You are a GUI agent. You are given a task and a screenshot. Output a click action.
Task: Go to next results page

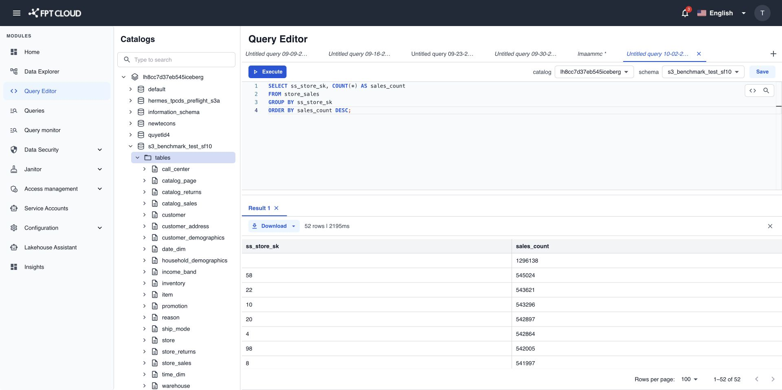[773, 379]
